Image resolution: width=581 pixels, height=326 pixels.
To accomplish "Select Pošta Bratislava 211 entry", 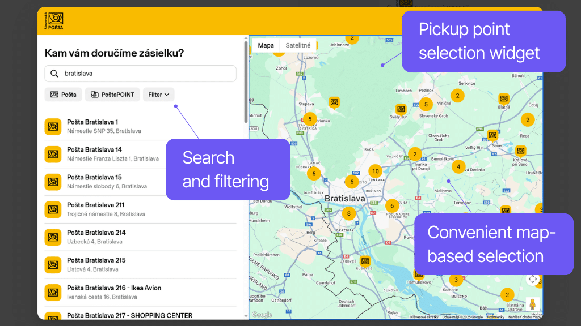I will point(141,209).
